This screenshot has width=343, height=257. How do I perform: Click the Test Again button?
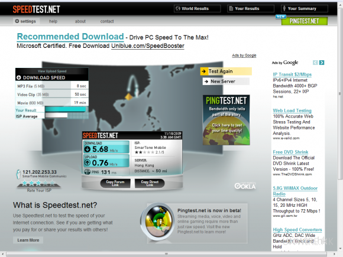click(226, 71)
